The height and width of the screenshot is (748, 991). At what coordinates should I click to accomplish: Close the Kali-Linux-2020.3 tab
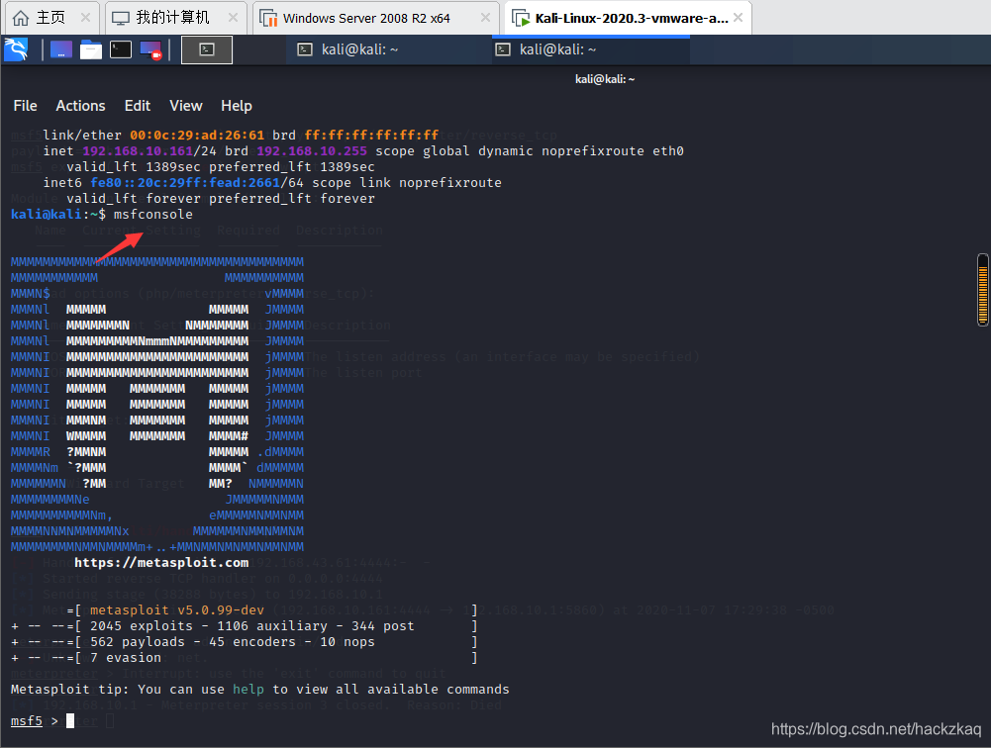pos(739,18)
